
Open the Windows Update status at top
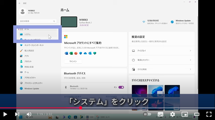pyautogui.click(x=182, y=22)
